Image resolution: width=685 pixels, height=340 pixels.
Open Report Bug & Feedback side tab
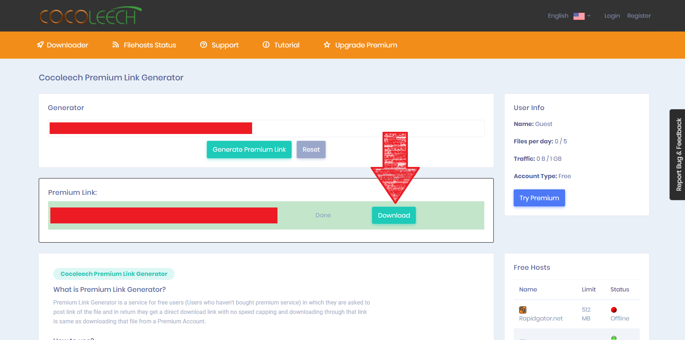click(678, 155)
